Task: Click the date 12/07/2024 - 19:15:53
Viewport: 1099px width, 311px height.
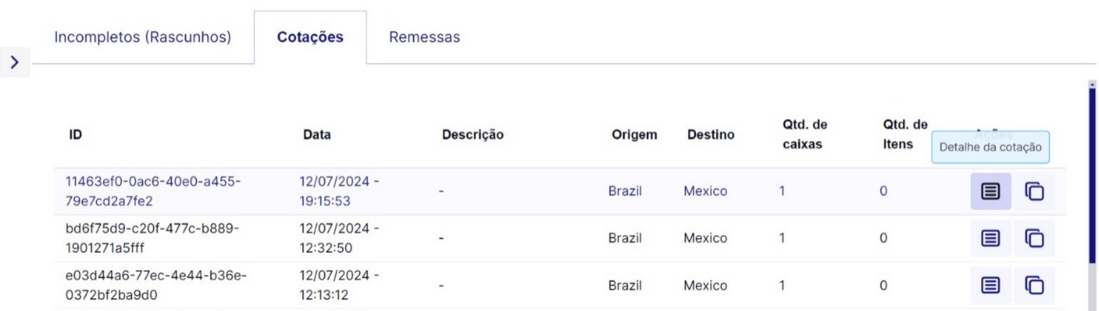Action: click(339, 191)
